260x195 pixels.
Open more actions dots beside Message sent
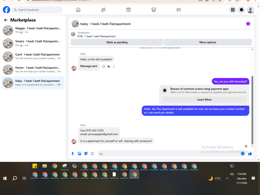[114, 67]
